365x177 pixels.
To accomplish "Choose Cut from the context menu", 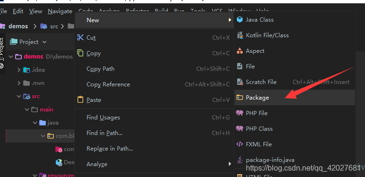I will pos(154,38).
